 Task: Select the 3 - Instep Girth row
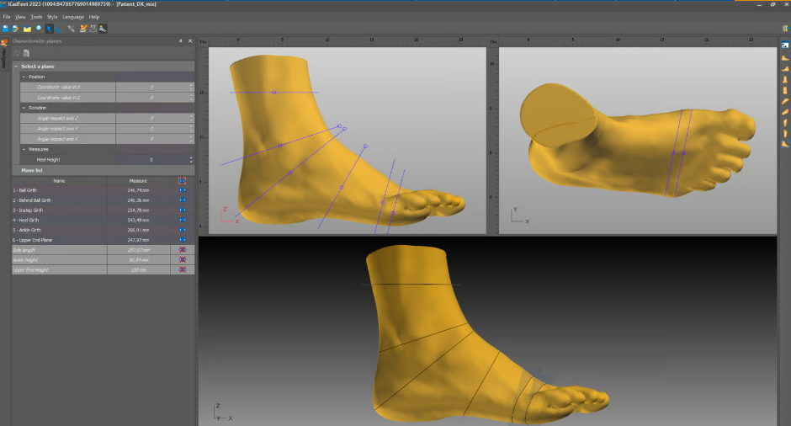pos(103,210)
